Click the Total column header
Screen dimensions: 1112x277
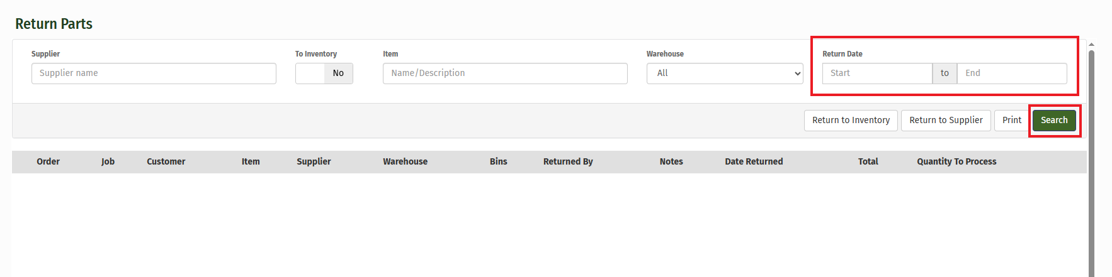point(868,162)
